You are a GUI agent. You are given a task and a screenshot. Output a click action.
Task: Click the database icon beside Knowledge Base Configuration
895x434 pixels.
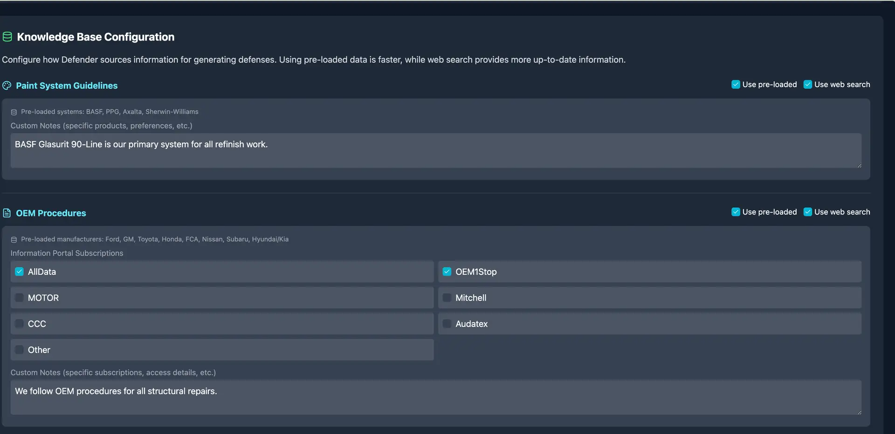(x=7, y=37)
